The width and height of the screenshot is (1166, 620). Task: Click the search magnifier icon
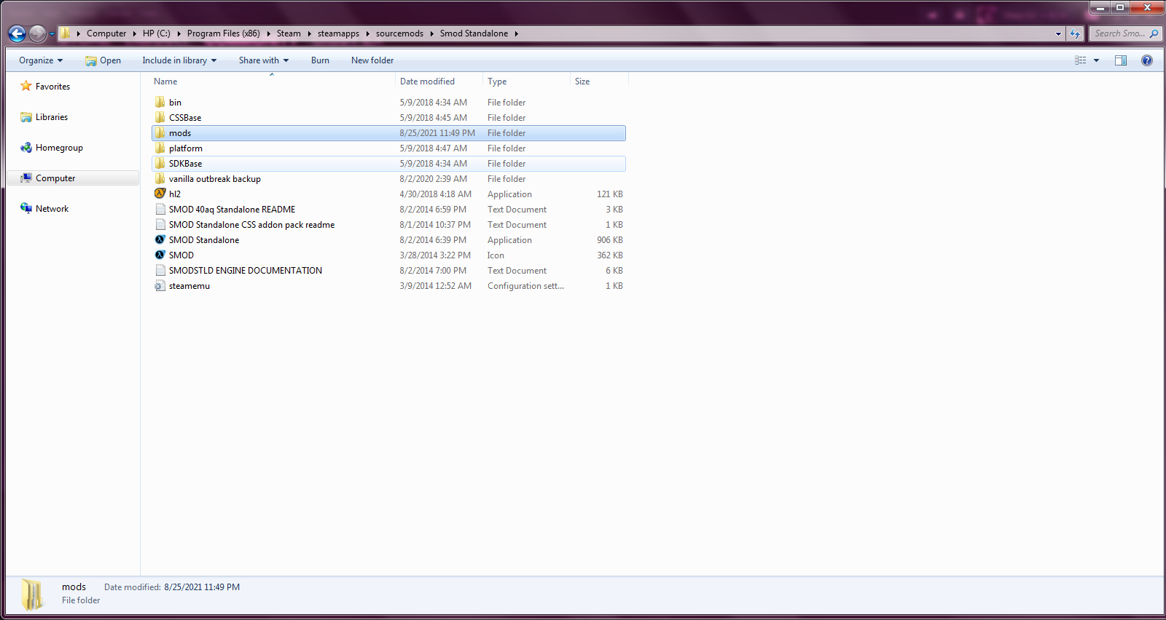[1154, 33]
